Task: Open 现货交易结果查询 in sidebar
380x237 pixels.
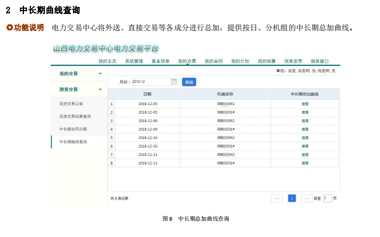Action: tap(75, 116)
